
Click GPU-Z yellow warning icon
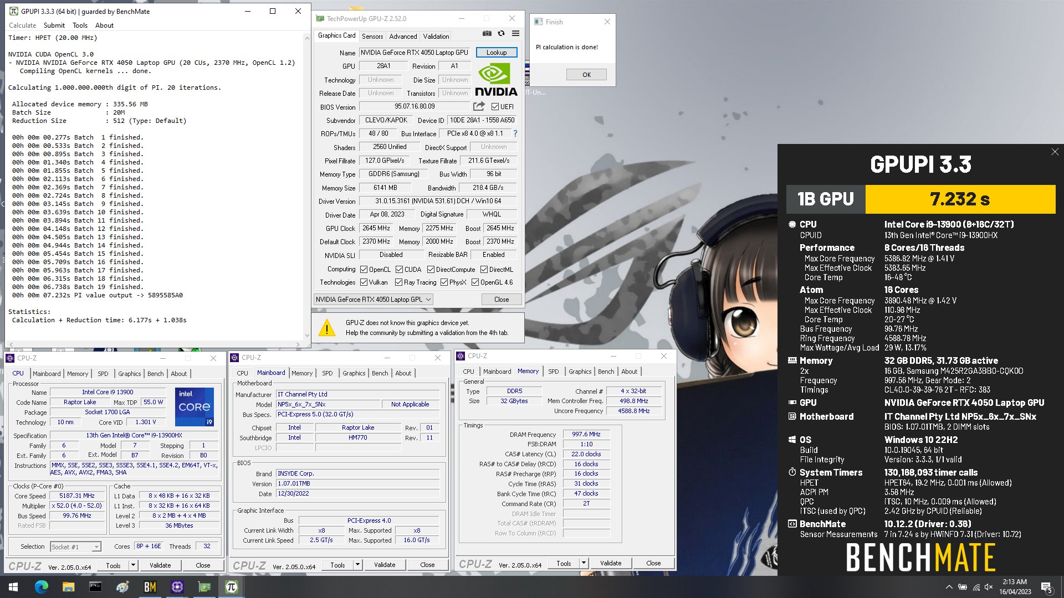[x=327, y=328]
